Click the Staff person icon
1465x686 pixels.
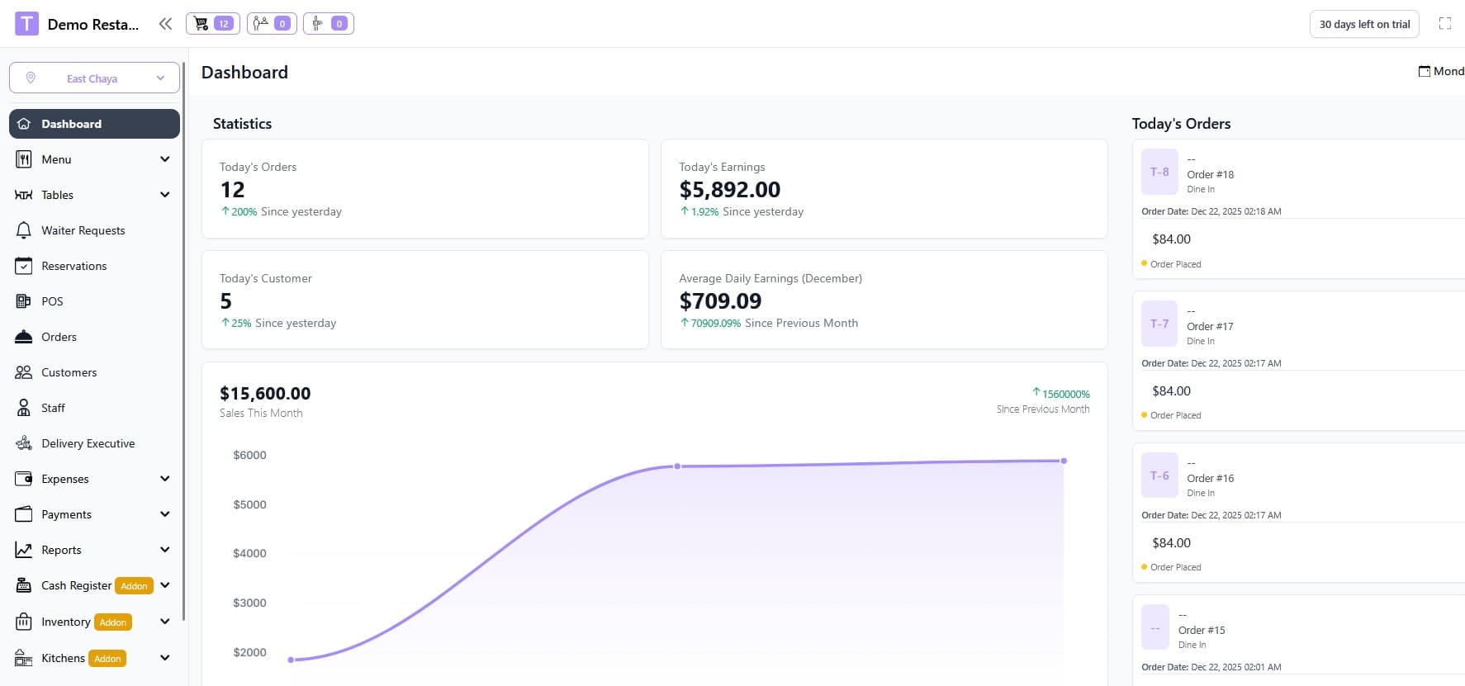(x=23, y=408)
